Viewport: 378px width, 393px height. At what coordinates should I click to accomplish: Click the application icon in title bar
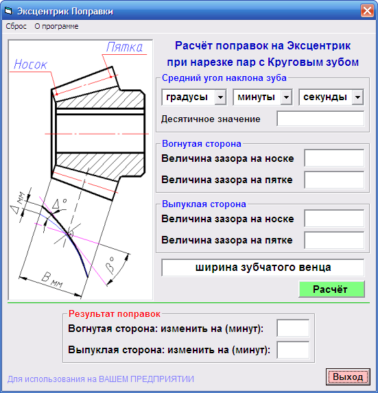[8, 11]
